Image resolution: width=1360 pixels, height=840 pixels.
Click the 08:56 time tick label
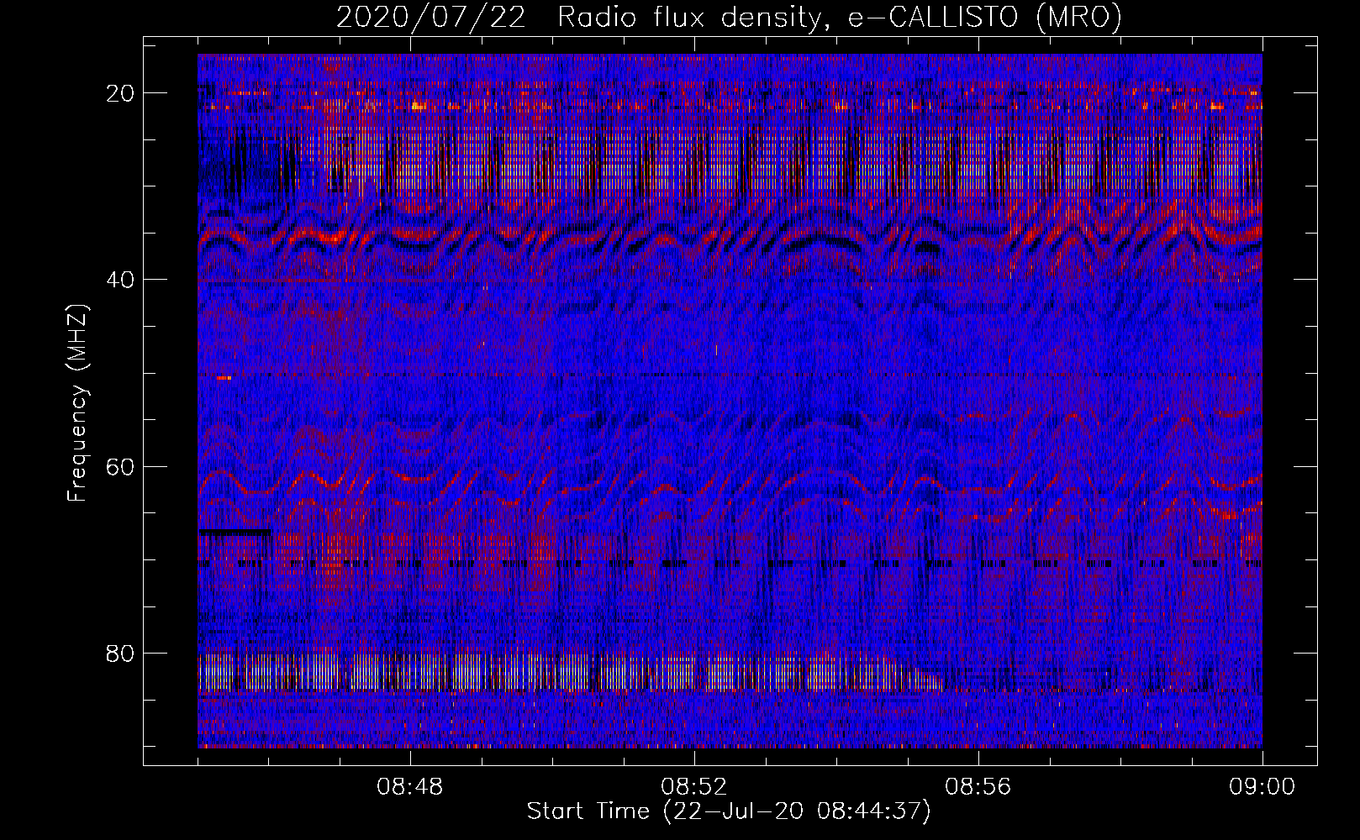(978, 787)
